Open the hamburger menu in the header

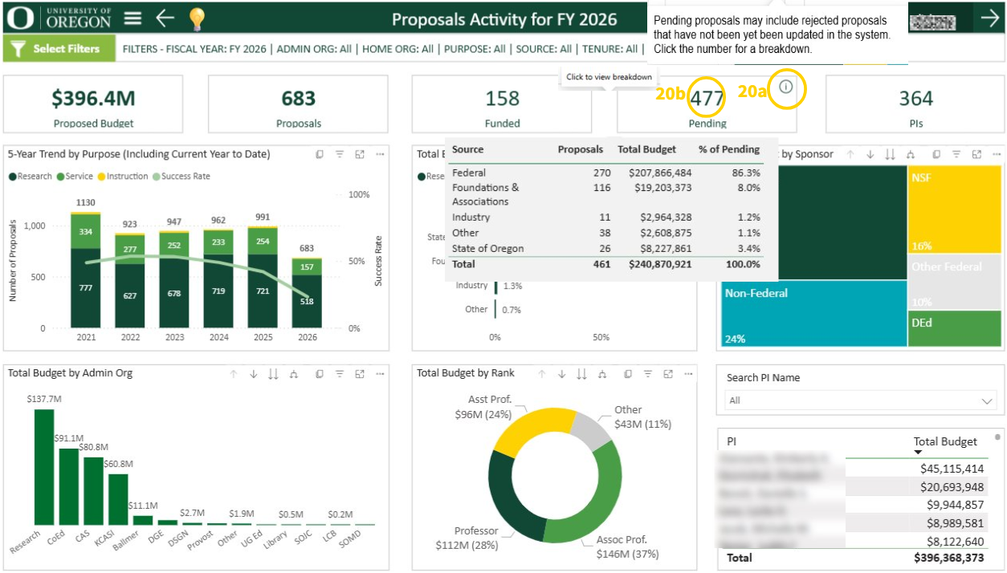pyautogui.click(x=133, y=18)
